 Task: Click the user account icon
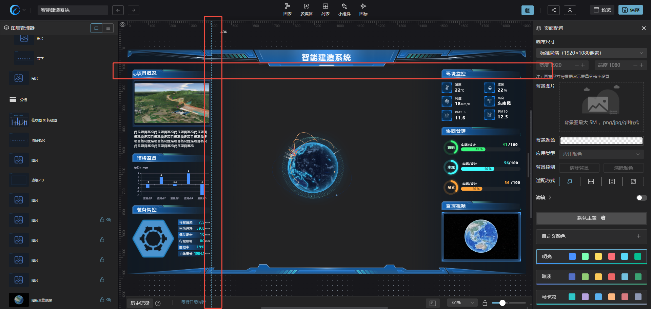570,10
